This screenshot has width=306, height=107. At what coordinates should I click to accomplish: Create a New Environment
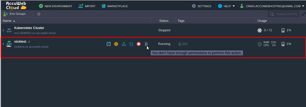point(55,6)
